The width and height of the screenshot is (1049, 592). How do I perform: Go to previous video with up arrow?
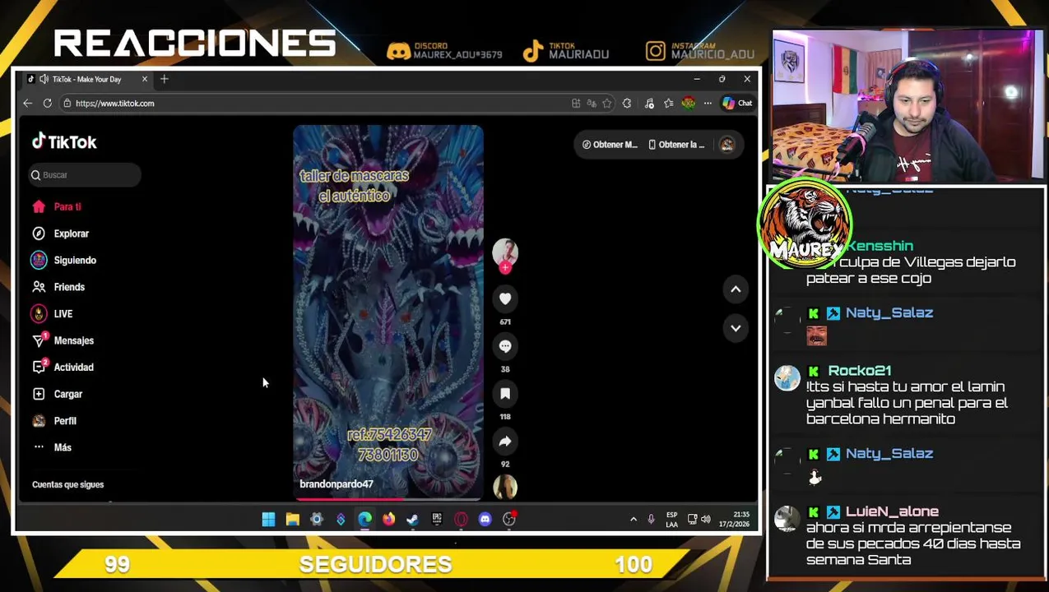736,289
